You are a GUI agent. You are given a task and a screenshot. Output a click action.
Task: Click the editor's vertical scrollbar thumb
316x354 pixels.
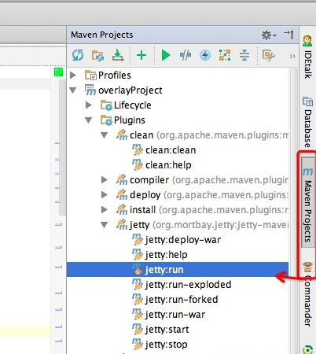coord(62,147)
